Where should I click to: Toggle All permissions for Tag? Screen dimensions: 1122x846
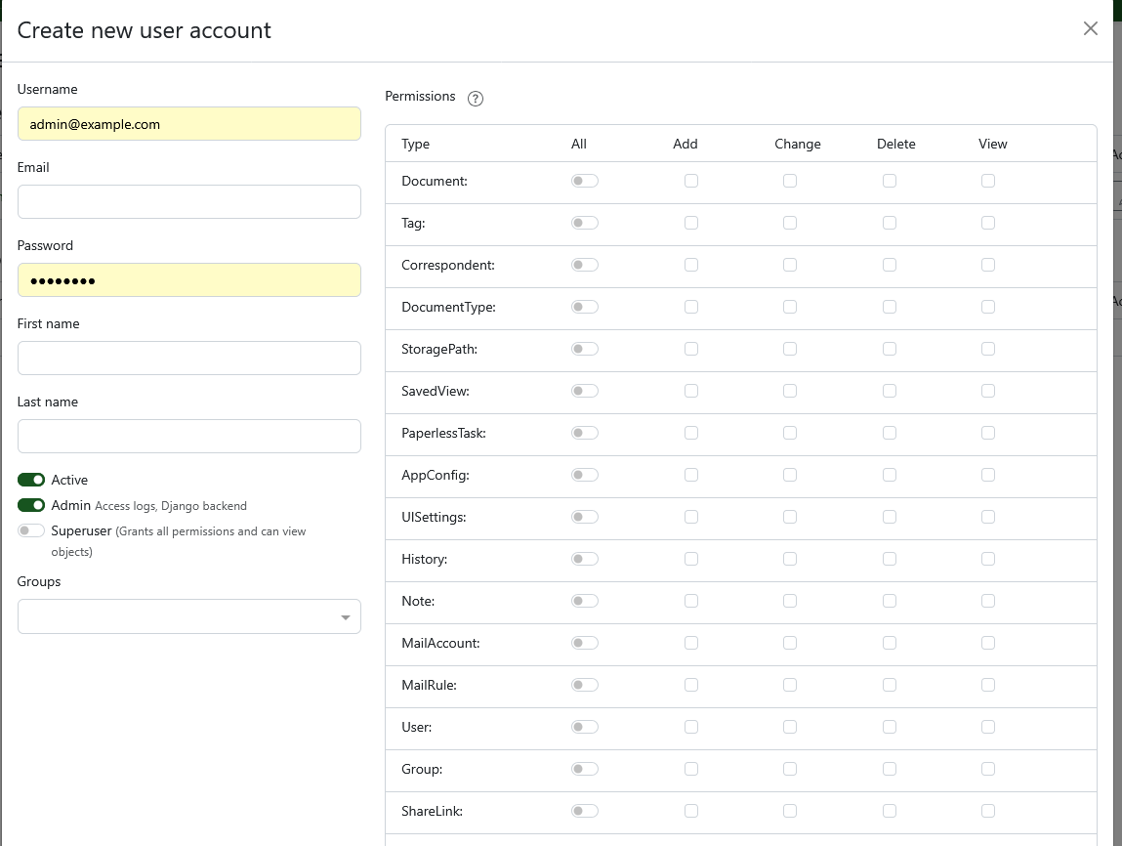585,224
